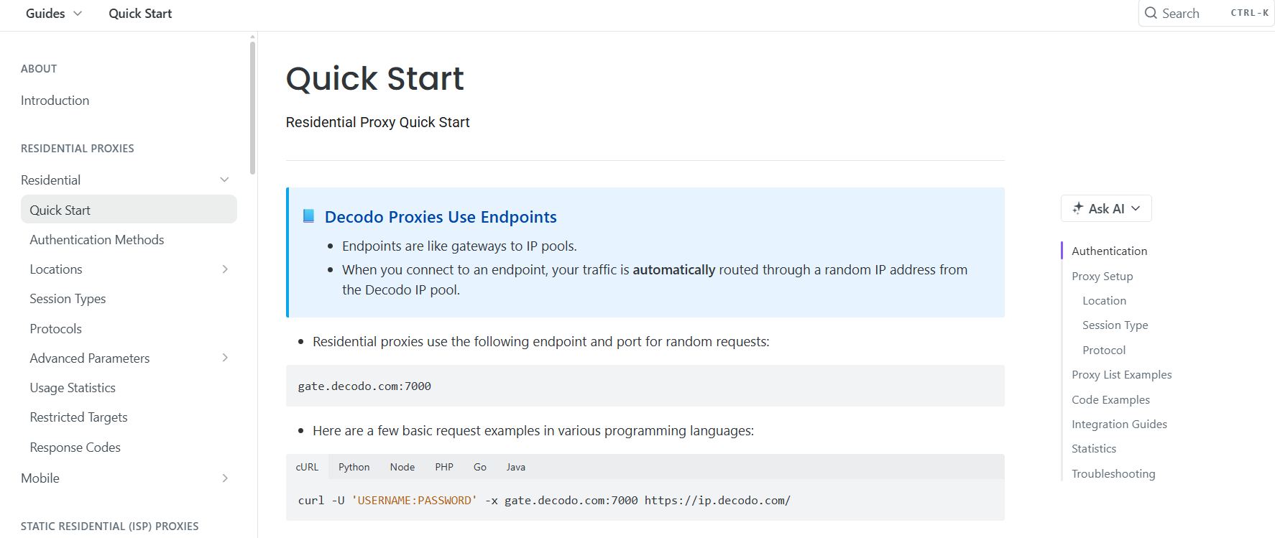Image resolution: width=1275 pixels, height=538 pixels.
Task: Open the Restricted Targets page
Action: pyautogui.click(x=78, y=417)
